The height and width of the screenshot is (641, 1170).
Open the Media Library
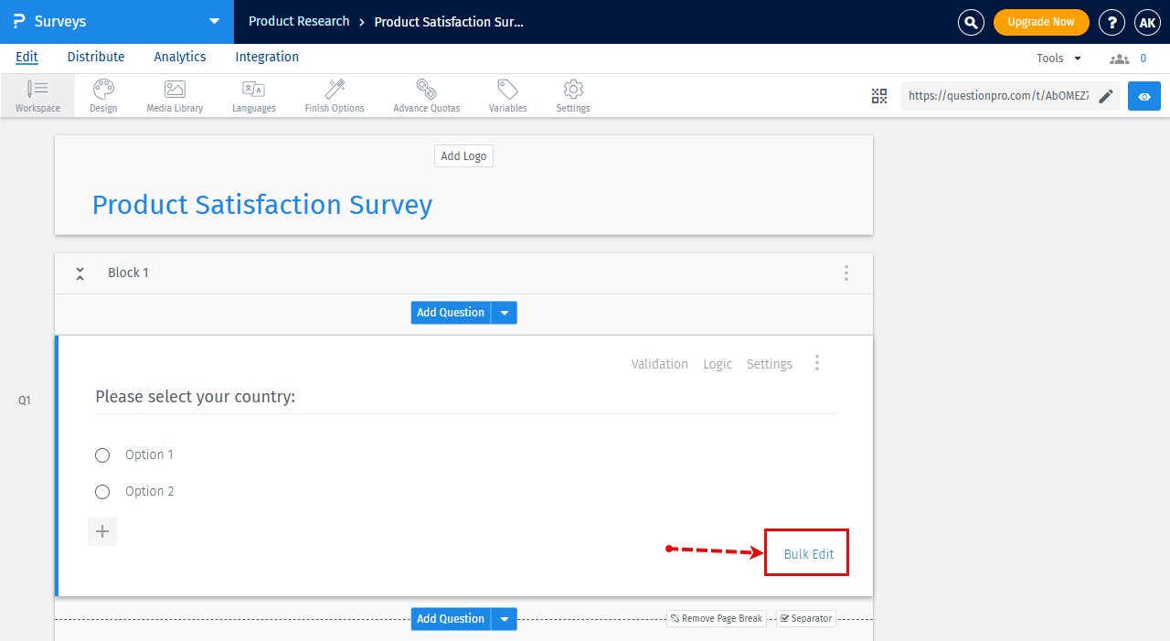pos(174,94)
